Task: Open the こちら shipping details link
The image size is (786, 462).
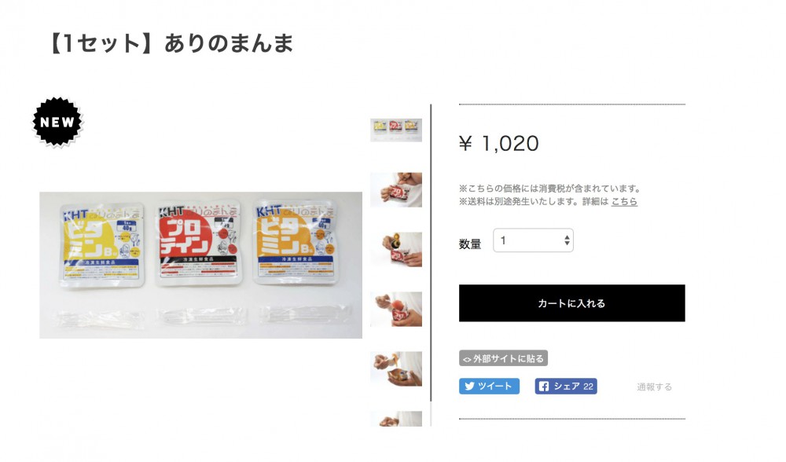Action: tap(624, 201)
